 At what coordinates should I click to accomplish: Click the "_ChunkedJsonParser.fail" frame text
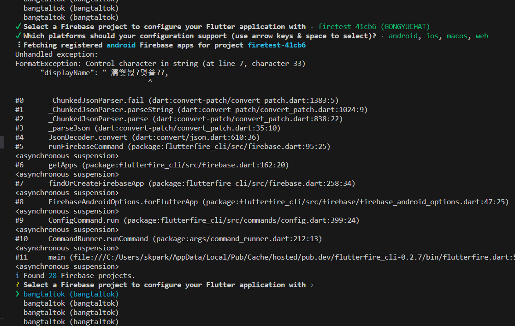click(x=96, y=100)
